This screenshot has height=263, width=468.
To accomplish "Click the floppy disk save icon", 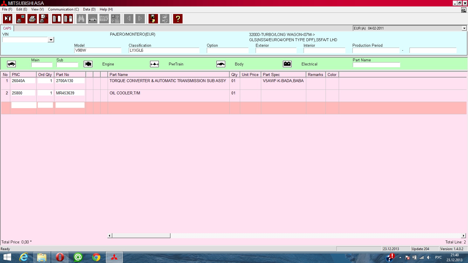I will coord(153,19).
